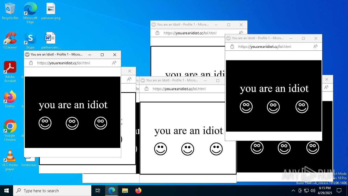348x196 pixels.
Task: Minimize the bottom-center white idiot window
Action: (x=205, y=80)
